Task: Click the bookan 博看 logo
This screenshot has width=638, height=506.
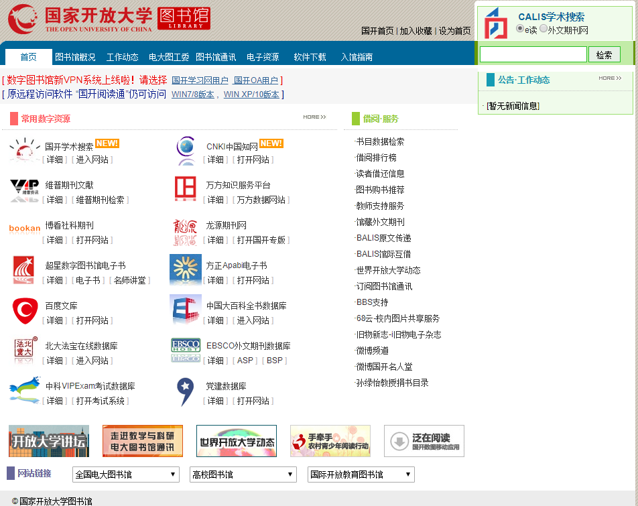Action: (25, 229)
